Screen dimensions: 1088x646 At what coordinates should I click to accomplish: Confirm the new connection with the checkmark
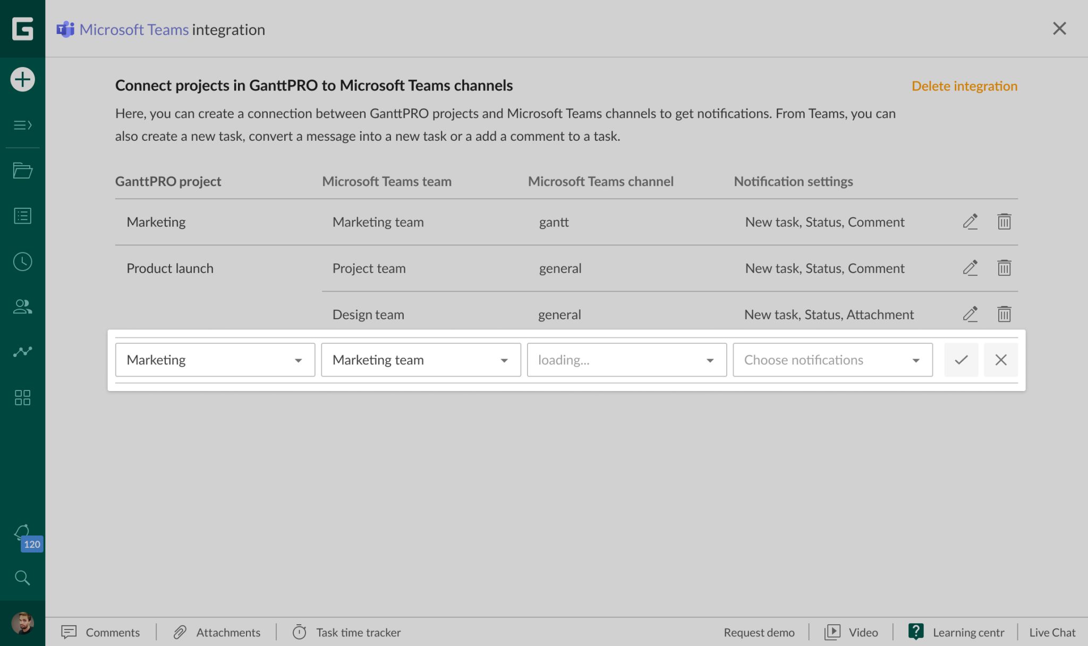(961, 360)
